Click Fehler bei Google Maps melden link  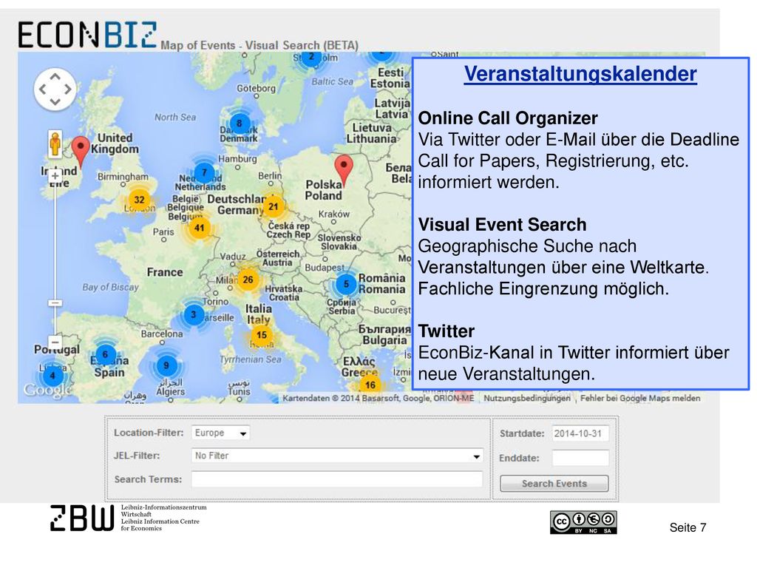tap(640, 399)
